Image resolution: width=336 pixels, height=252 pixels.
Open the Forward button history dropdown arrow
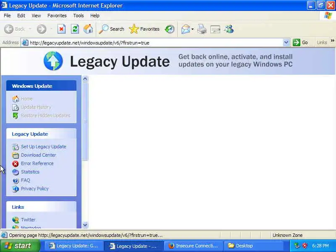coord(51,29)
